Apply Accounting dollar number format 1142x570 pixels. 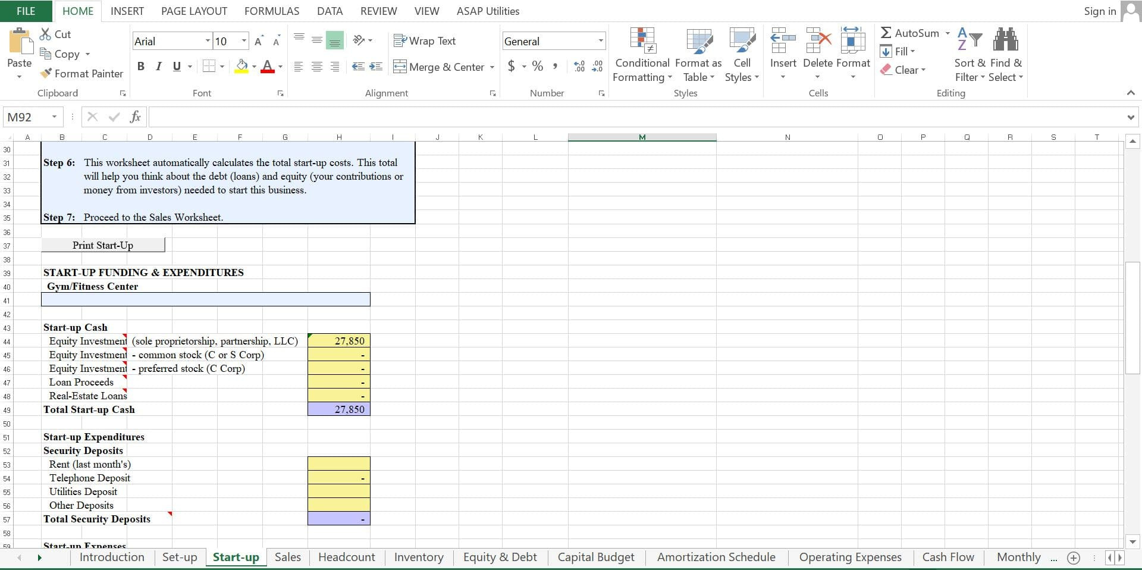click(511, 66)
